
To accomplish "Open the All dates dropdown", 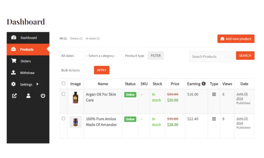I will coord(71,56).
